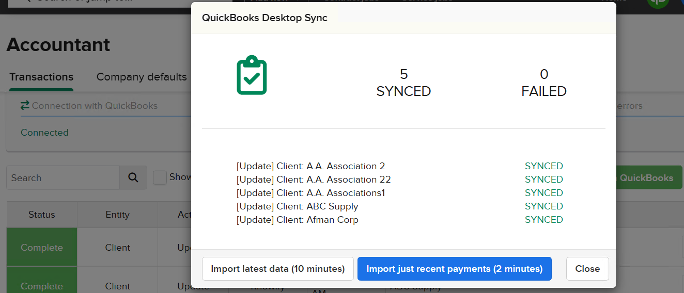This screenshot has height=293, width=684.
Task: Select the A.A. Association 2 sync entry
Action: [x=310, y=166]
